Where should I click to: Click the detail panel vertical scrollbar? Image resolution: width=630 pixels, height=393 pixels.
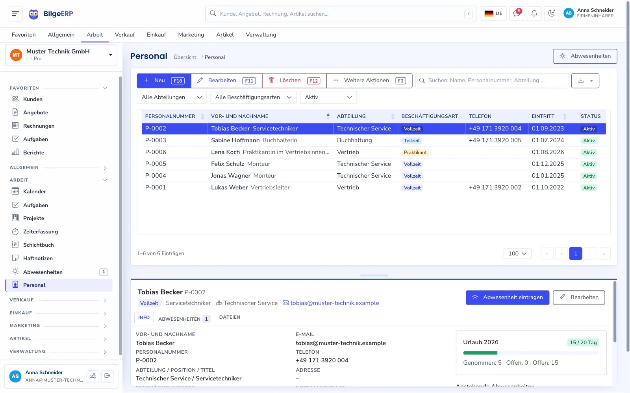pyautogui.click(x=615, y=312)
